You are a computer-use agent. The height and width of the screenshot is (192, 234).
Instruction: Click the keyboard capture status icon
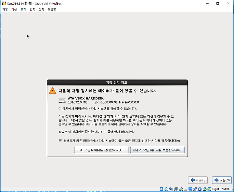click(x=209, y=189)
